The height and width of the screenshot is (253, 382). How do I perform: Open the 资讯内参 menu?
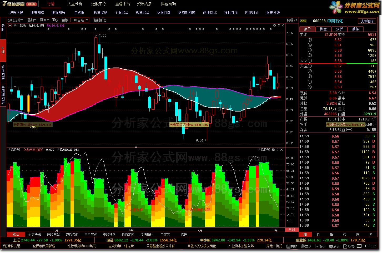coord(144,4)
